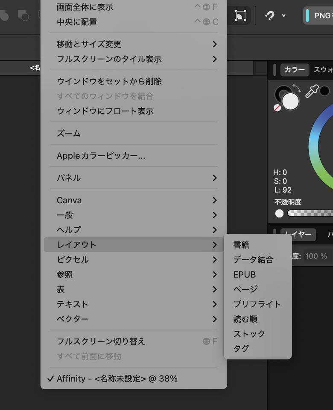Switch to the カラー tab
333x410 pixels.
(x=295, y=70)
